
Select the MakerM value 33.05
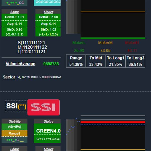[105, 51]
